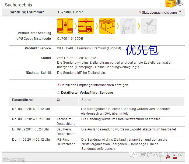
Task: Click the Auftragsdaten elektronisch übermittelt status text
Action: coord(125,111)
